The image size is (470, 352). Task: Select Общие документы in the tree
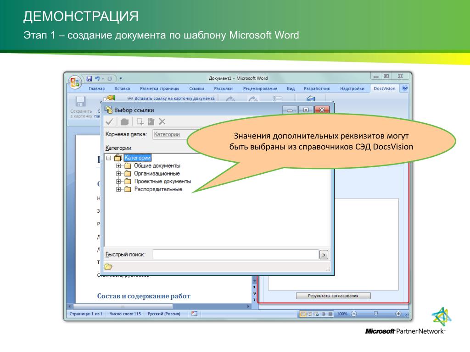tap(157, 165)
